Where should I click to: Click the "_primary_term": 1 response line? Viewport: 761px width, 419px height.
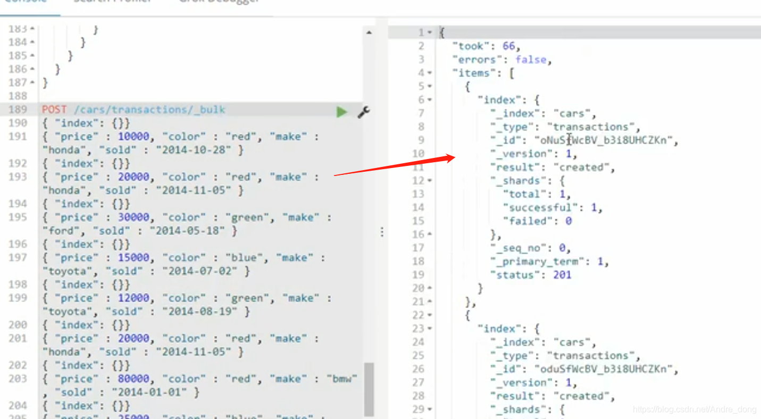(x=549, y=262)
